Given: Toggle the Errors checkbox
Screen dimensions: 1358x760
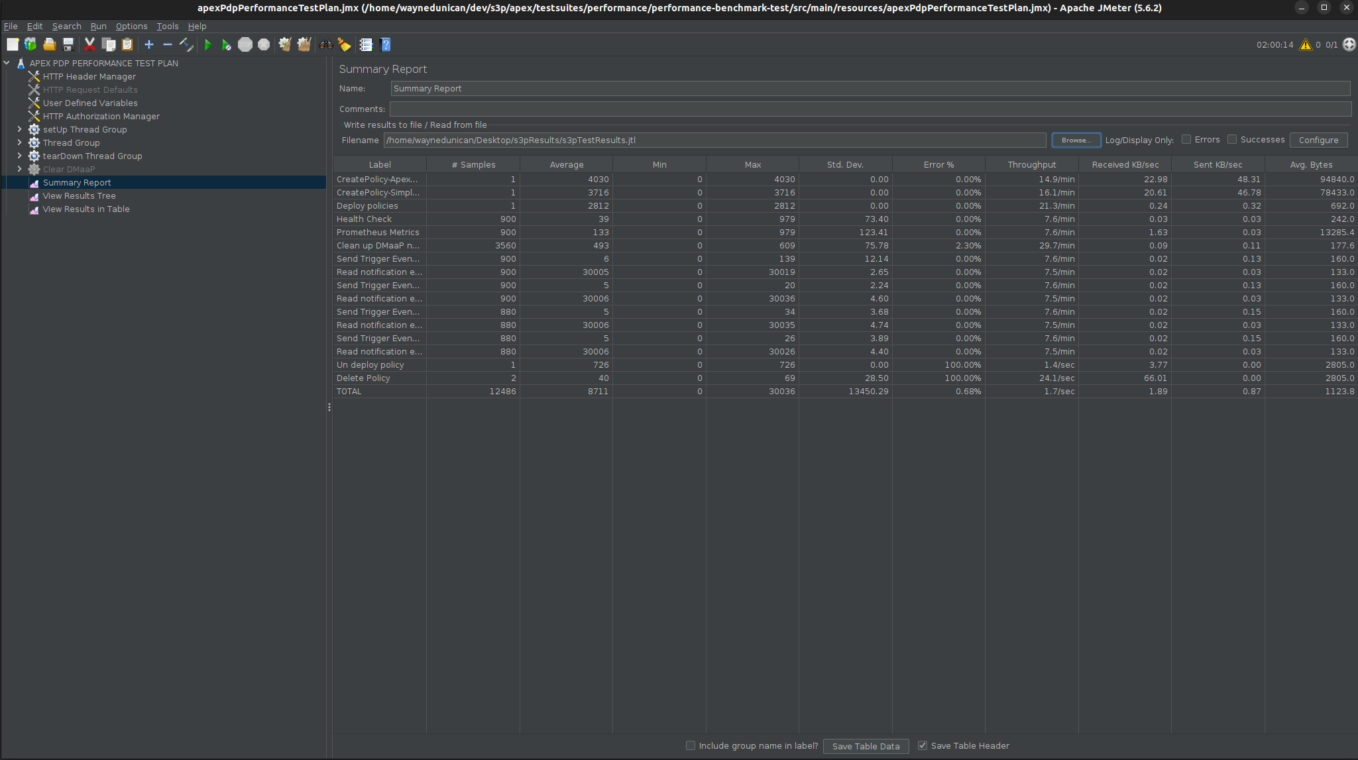Looking at the screenshot, I should pos(1186,139).
